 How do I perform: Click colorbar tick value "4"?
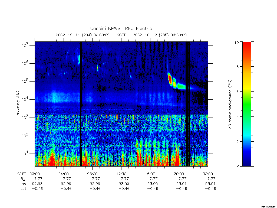coord(238,116)
